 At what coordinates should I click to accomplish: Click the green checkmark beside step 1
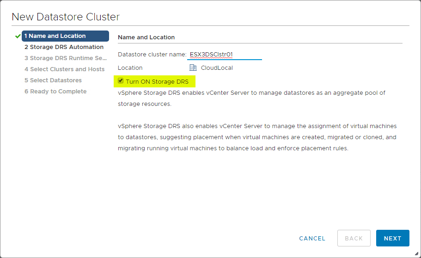click(x=18, y=36)
